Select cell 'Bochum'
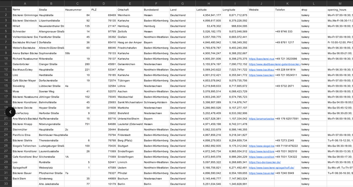 pyautogui.click(x=130, y=179)
